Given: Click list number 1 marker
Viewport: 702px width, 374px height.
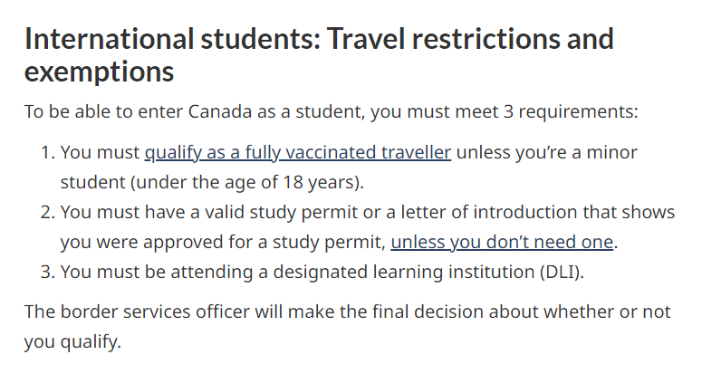Looking at the screenshot, I should click(48, 152).
